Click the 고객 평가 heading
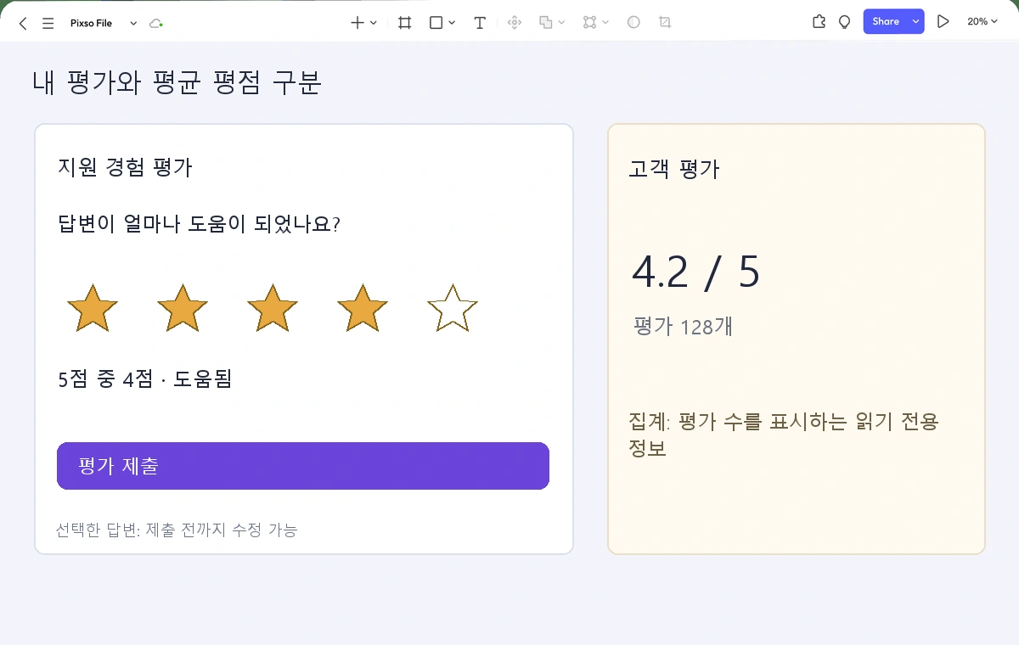 674,169
